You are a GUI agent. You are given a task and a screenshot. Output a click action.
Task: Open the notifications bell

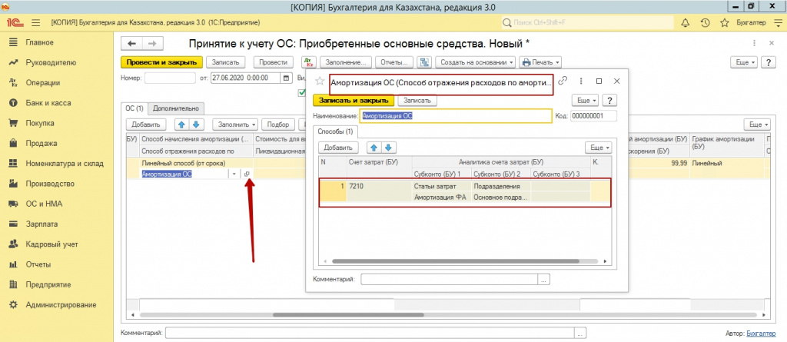pyautogui.click(x=685, y=22)
